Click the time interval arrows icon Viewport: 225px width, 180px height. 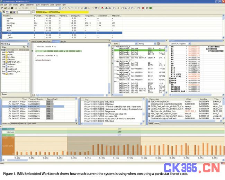(x=33, y=12)
